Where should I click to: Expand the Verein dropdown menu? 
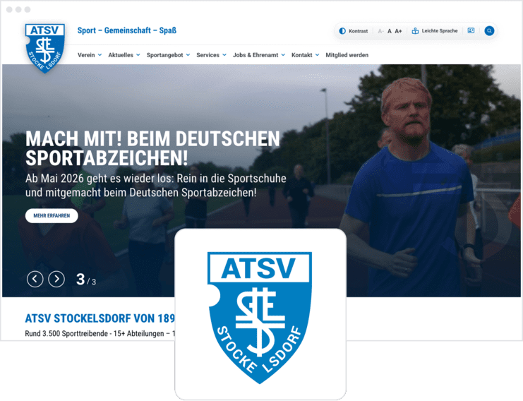pos(90,55)
